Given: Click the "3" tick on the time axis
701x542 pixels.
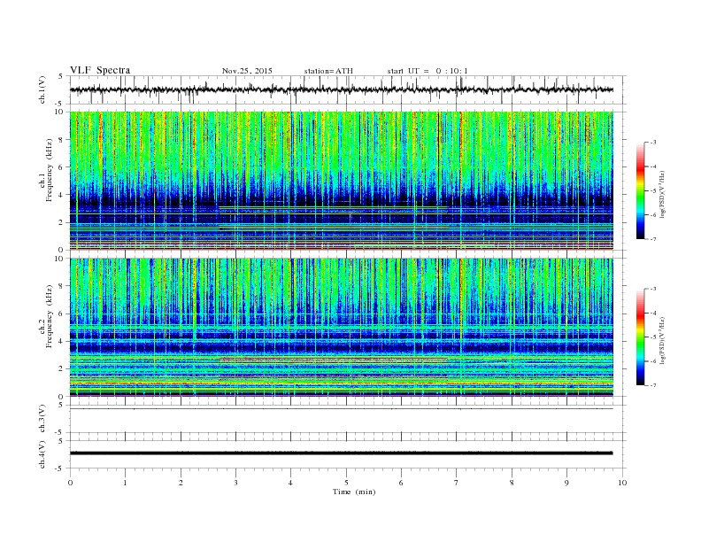Looking at the screenshot, I should (x=235, y=483).
